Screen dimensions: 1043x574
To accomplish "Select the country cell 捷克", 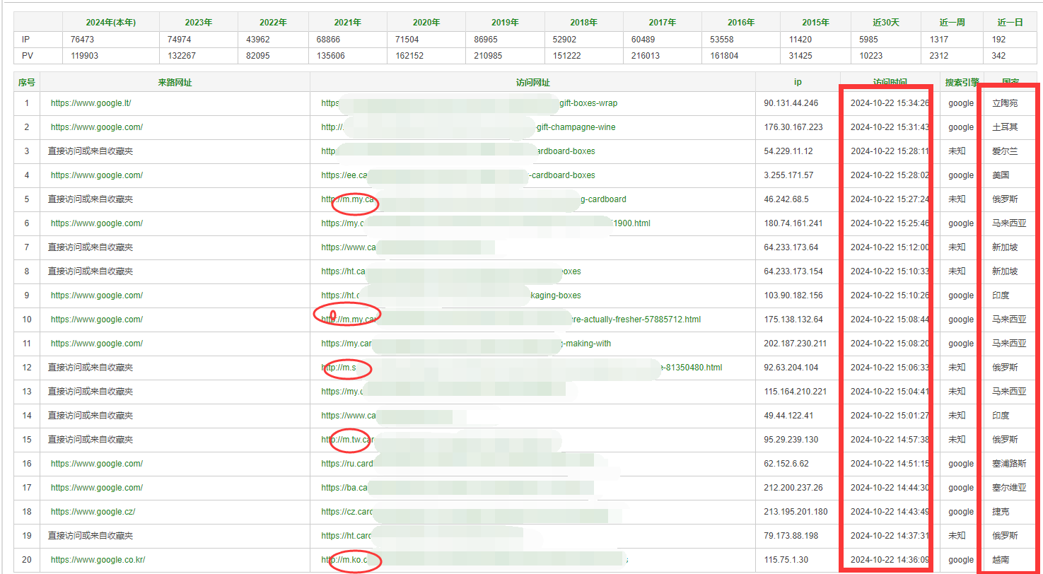I will point(1001,512).
